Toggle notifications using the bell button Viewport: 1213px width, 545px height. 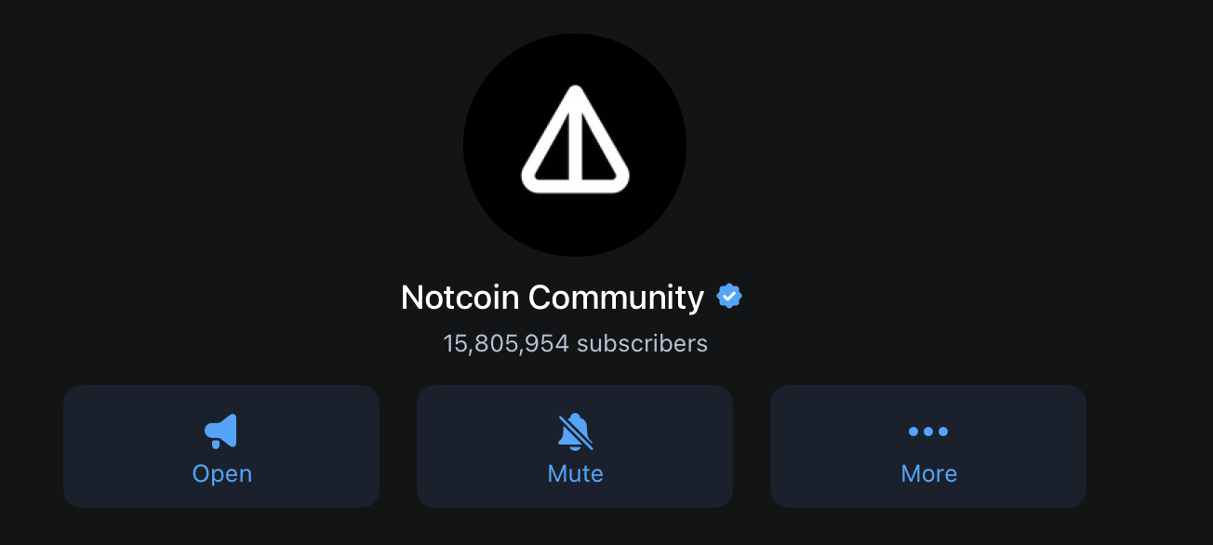[575, 446]
